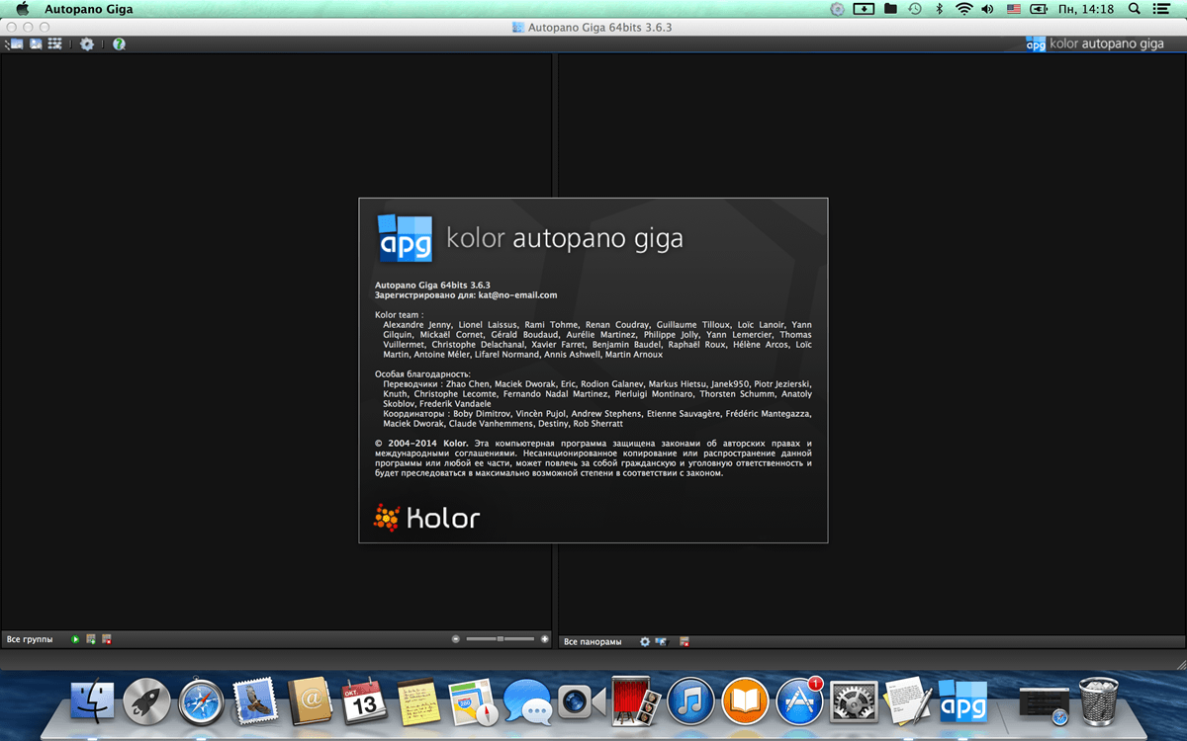Click the "Kolor team :" heading
The image size is (1187, 741).
[x=399, y=314]
